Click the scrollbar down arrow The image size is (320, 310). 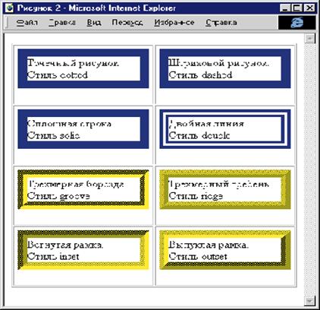310,301
